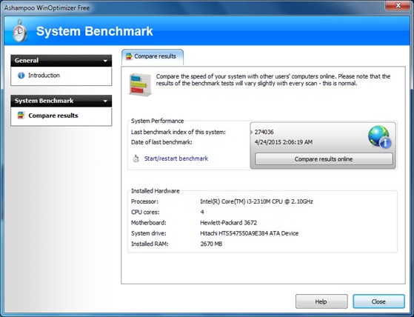This screenshot has width=414, height=317.
Task: Click the System Performance group title
Action: 157,121
